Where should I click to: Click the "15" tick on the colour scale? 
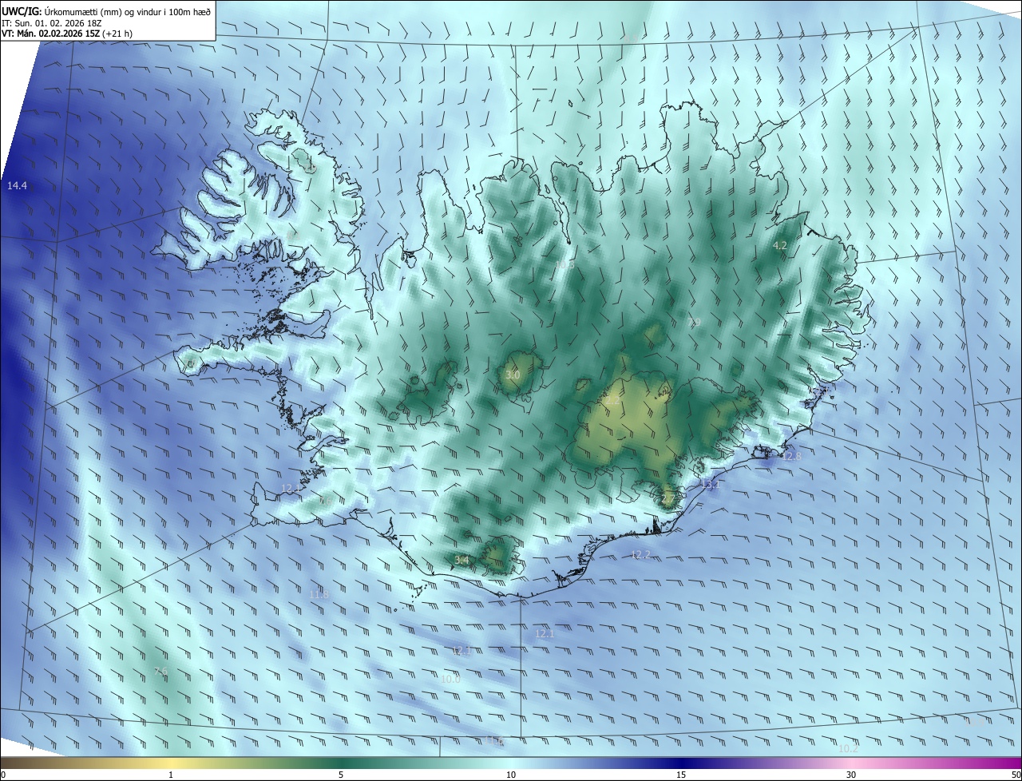click(x=681, y=775)
